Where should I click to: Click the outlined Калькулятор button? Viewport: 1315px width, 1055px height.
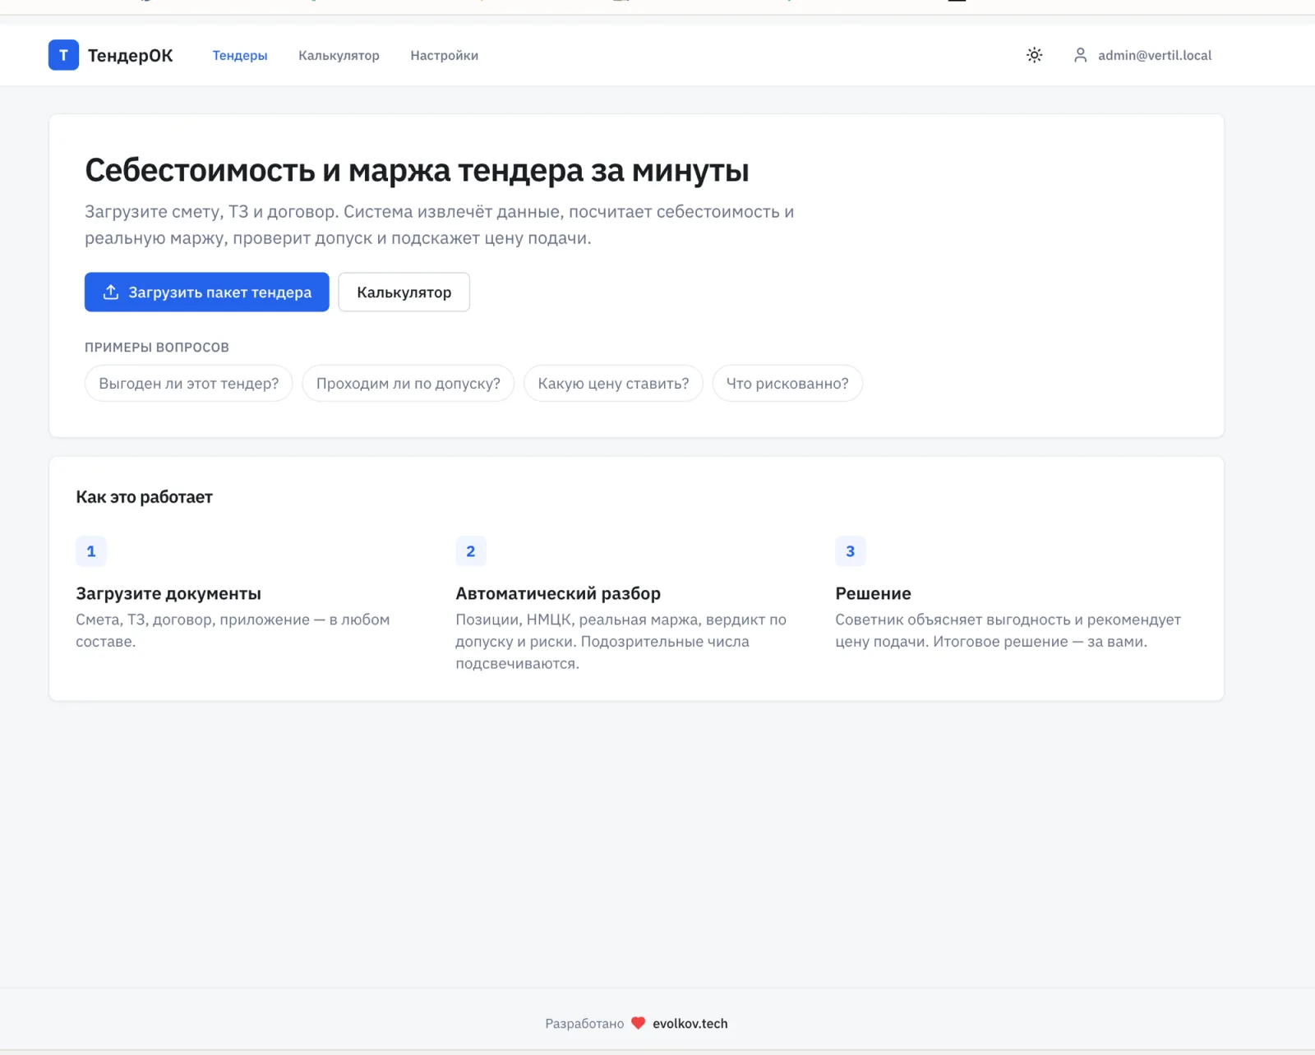coord(404,292)
